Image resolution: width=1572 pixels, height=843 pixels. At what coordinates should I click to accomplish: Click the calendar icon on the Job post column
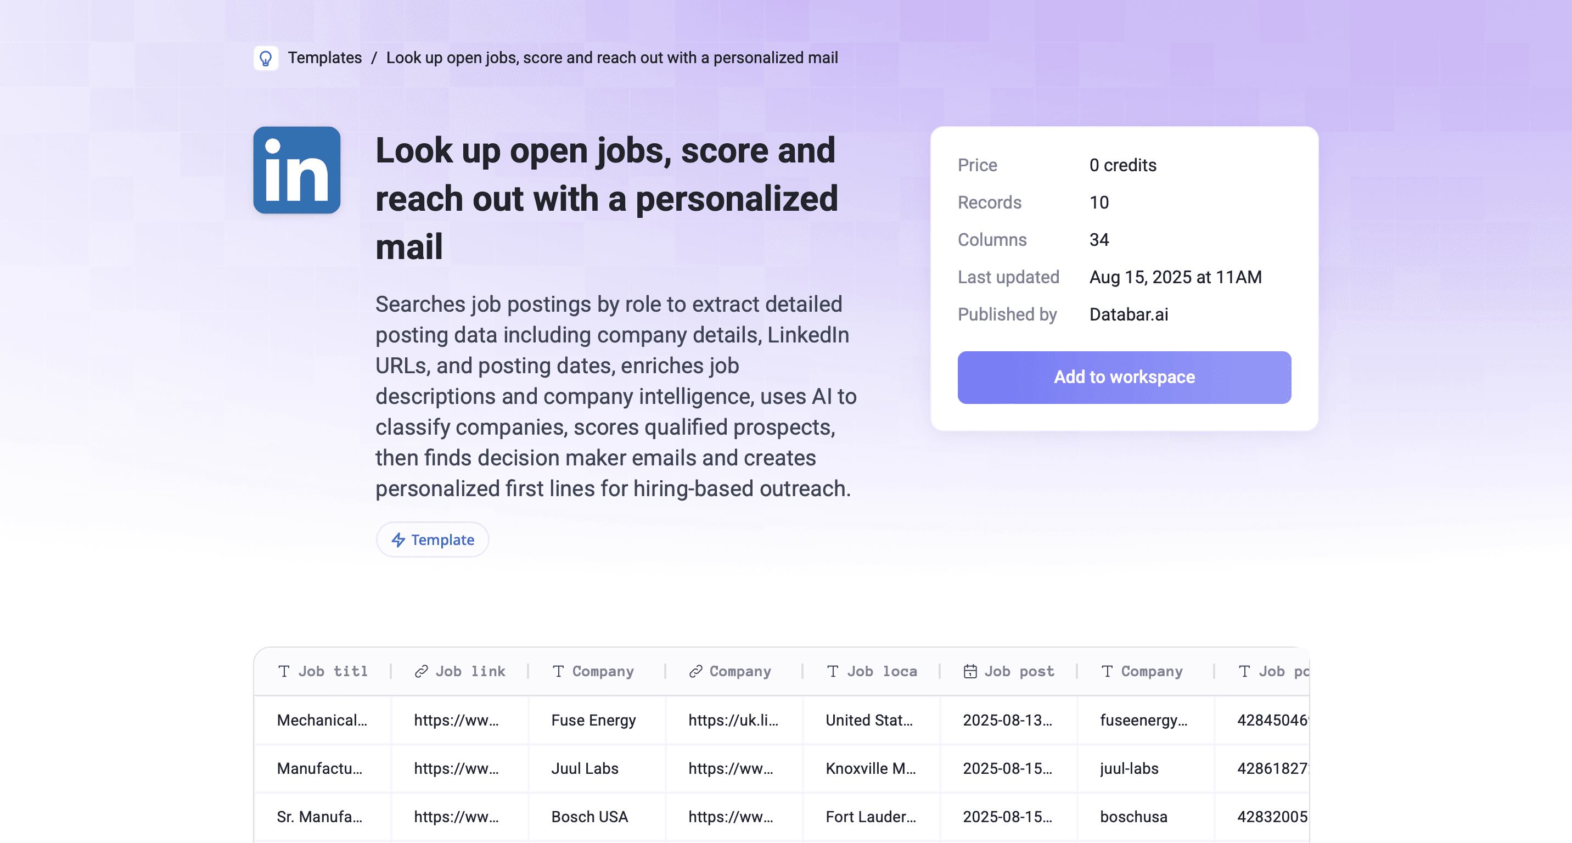(970, 671)
